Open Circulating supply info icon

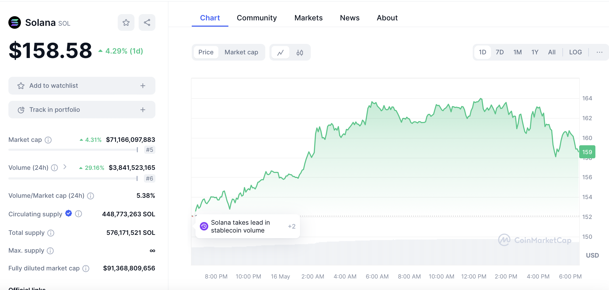coord(78,214)
